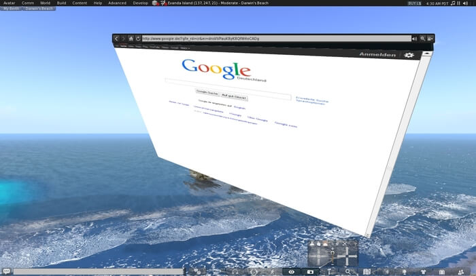Viewport: 476px width, 276px height.
Task: Click camera pan cross control
Action: (x=347, y=257)
